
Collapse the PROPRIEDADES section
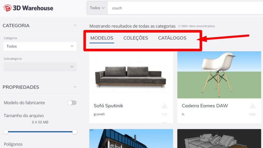(75, 87)
